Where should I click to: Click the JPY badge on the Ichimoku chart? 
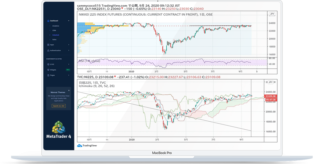tap(270, 82)
